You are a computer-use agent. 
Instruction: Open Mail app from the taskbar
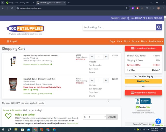coord(29,129)
